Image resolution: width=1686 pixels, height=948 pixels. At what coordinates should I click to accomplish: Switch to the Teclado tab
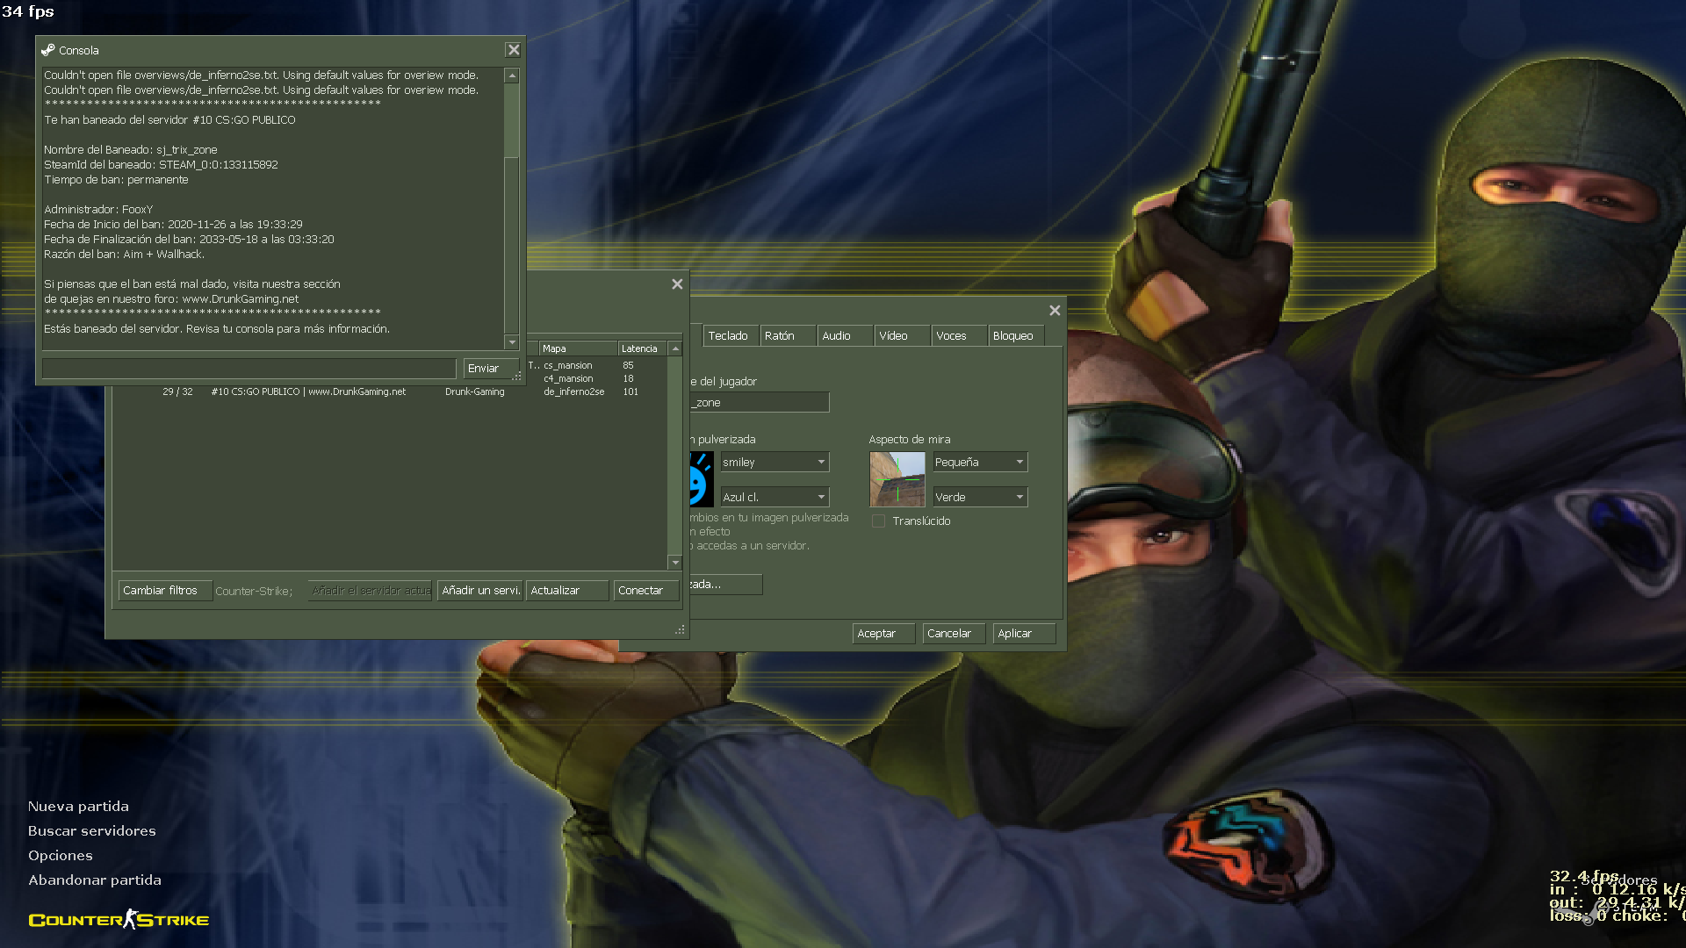tap(729, 336)
